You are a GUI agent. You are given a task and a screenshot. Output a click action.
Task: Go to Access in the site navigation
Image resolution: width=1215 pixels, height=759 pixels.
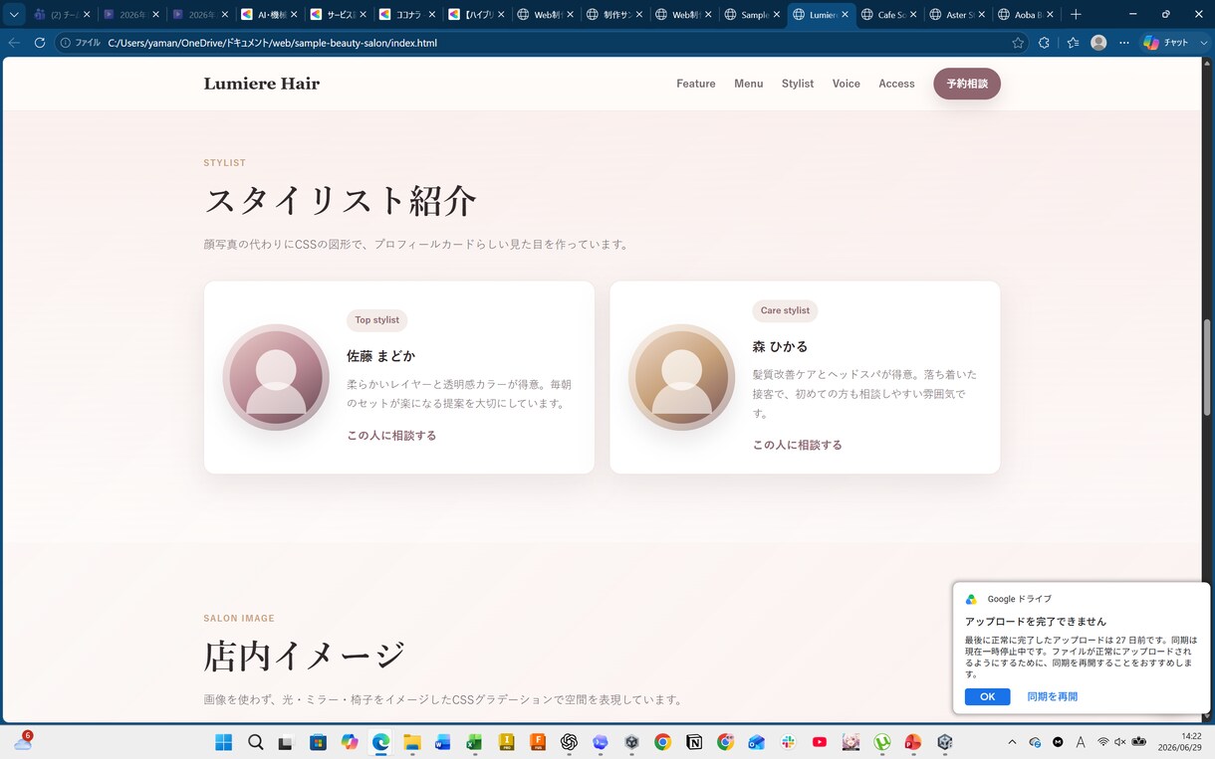point(896,84)
